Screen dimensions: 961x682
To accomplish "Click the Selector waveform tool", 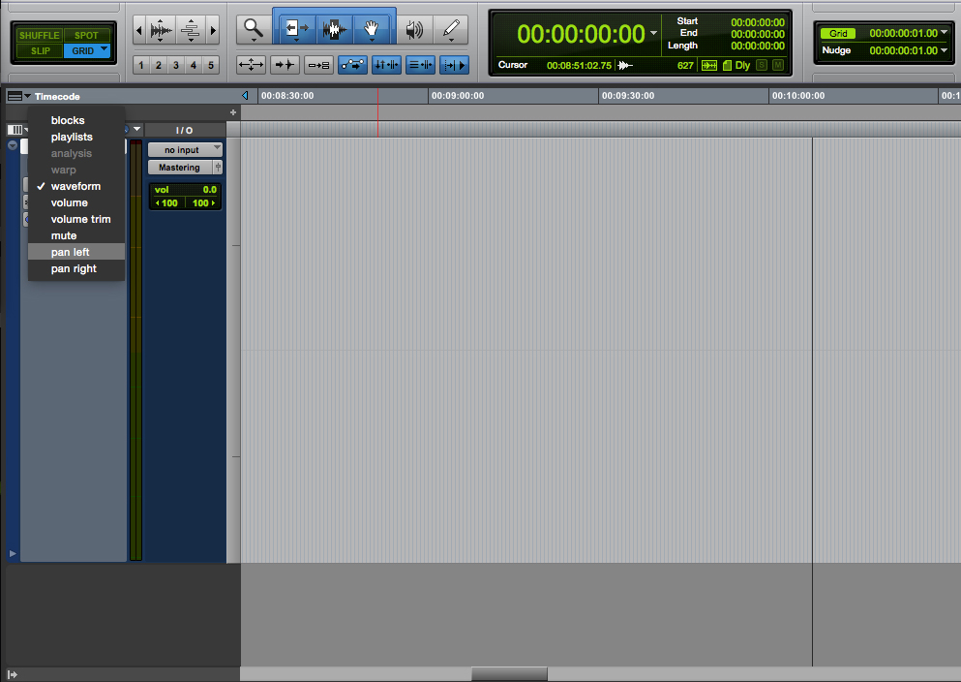I will tap(335, 29).
